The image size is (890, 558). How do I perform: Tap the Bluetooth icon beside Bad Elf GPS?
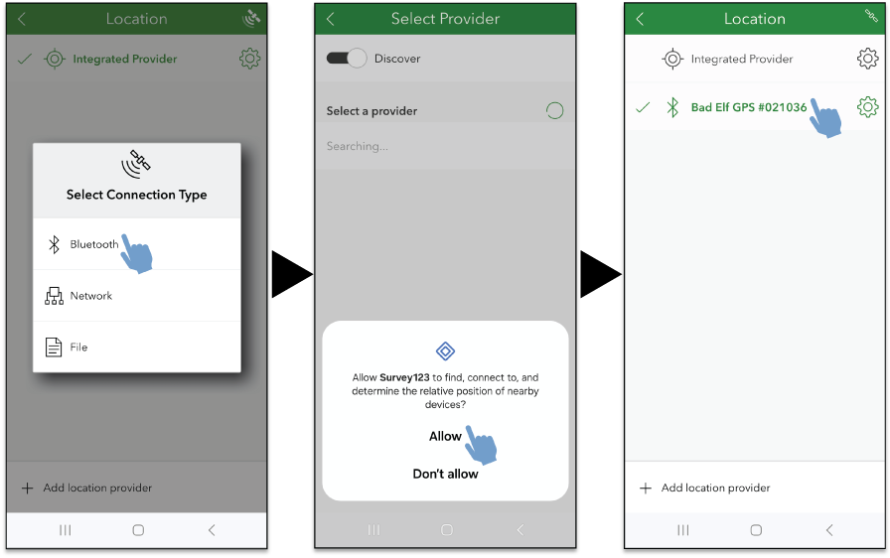click(x=672, y=107)
